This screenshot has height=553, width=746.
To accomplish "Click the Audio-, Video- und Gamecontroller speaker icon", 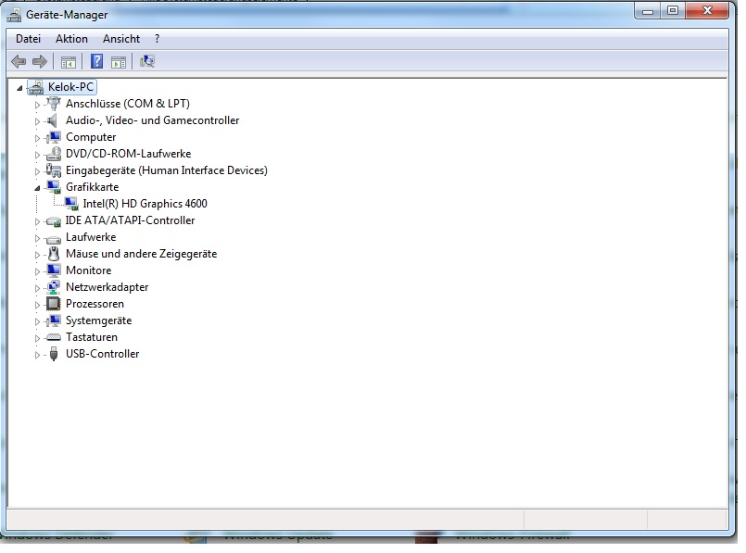I will 52,120.
